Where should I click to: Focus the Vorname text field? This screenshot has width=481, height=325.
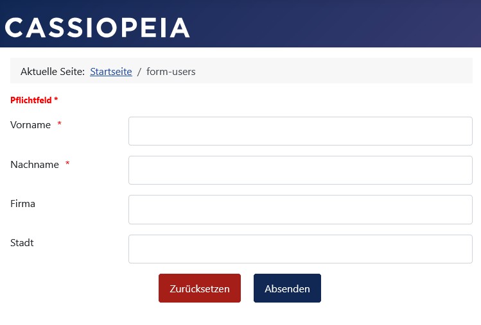(301, 131)
